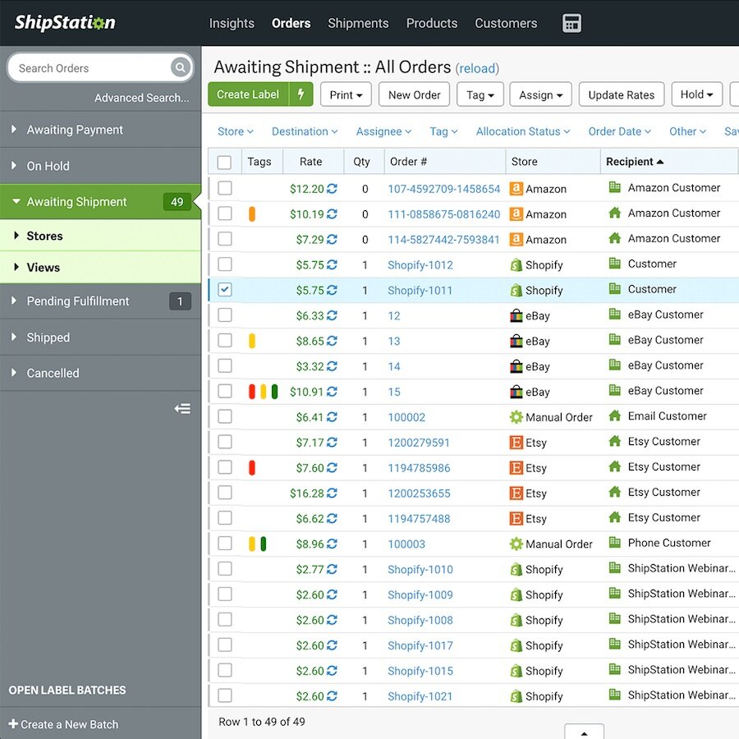
Task: Tick the checkbox for order 100002
Action: pyautogui.click(x=225, y=416)
